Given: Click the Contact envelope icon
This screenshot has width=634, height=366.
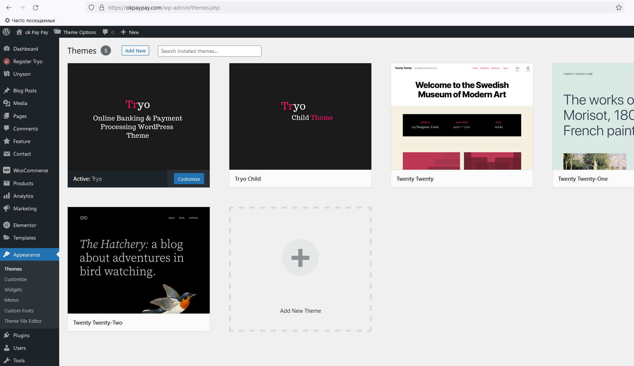Looking at the screenshot, I should (7, 154).
